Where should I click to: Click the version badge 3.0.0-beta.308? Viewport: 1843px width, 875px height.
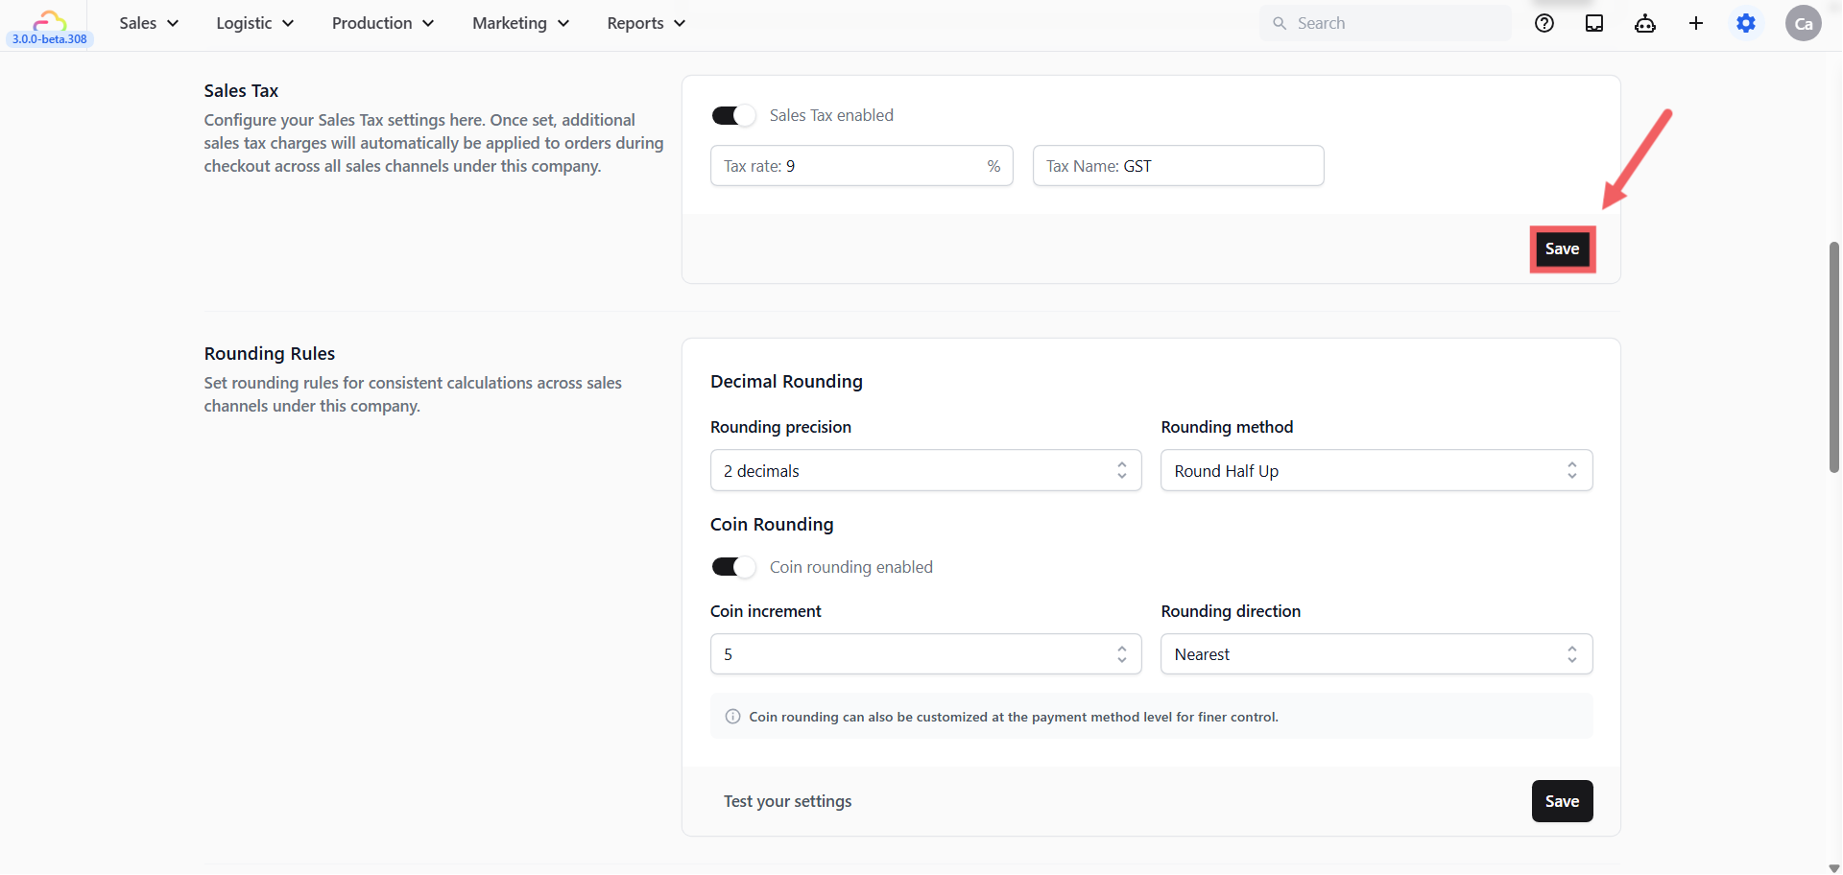coord(50,39)
